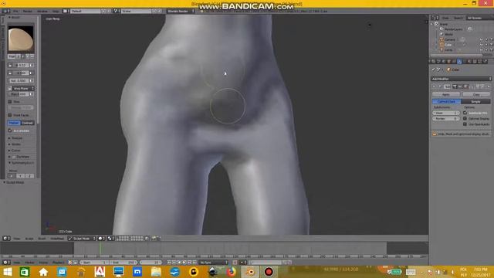Screen dimensions: 494x278
Task: Open the Brush menu in viewport header
Action: tap(42, 239)
